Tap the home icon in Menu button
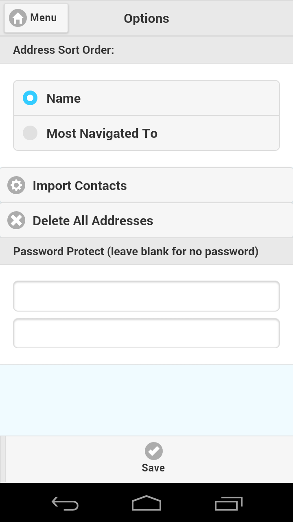Viewport: 293px width, 522px height. [x=18, y=18]
